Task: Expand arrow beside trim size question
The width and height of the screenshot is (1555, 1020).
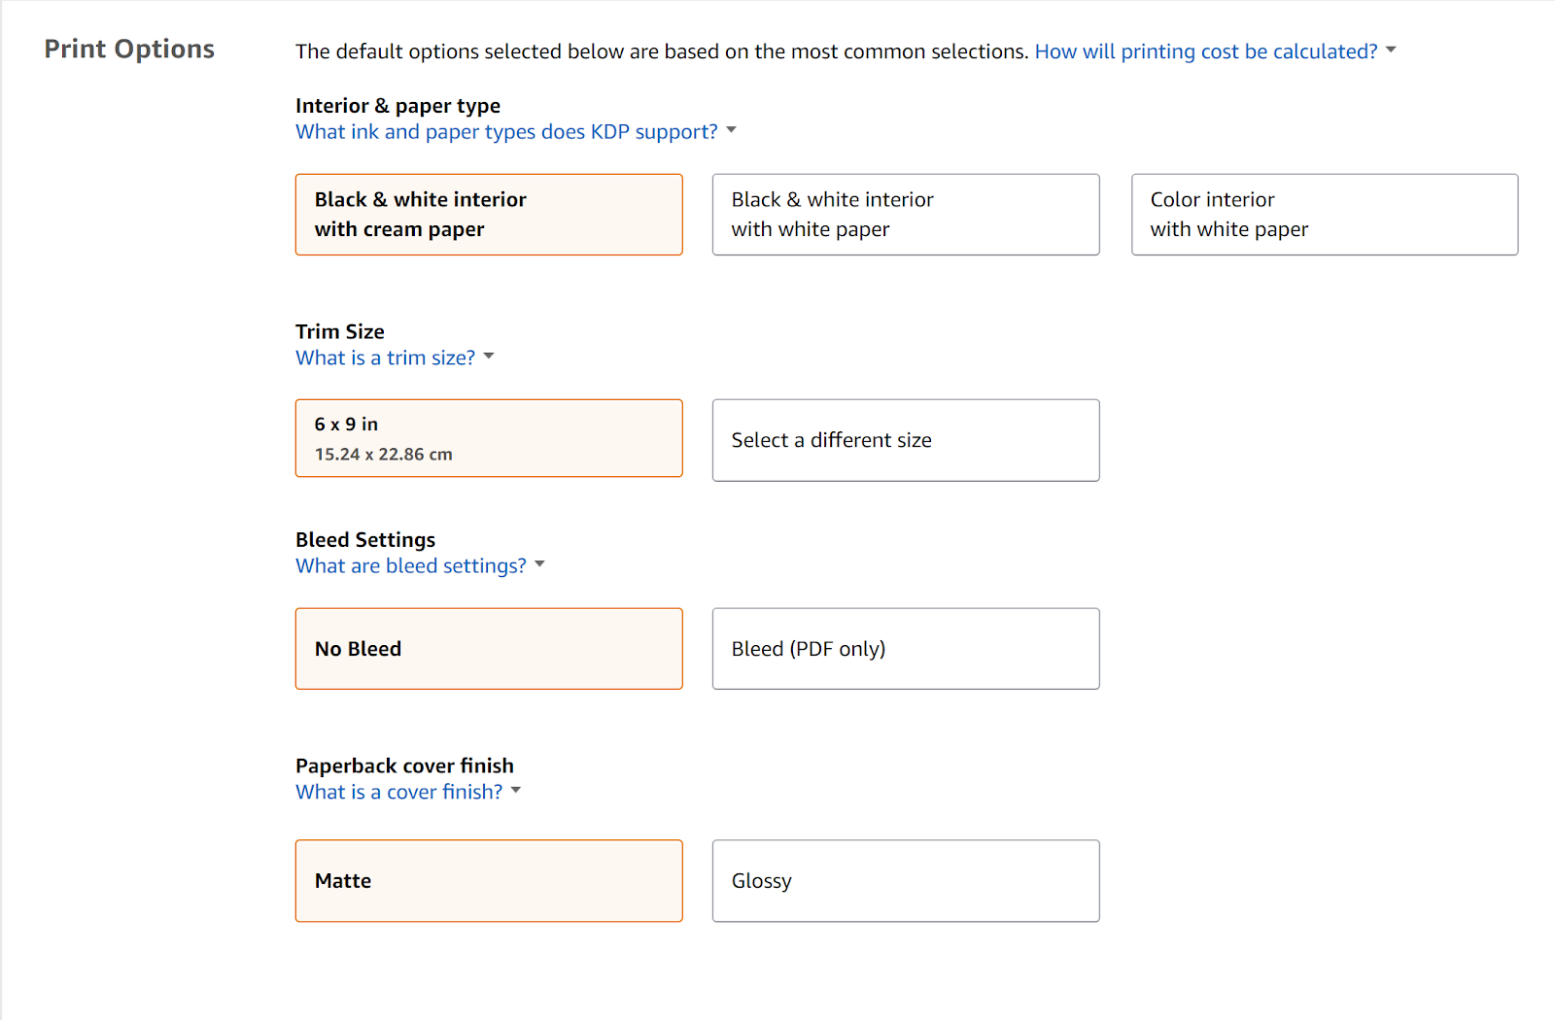Action: [x=489, y=357]
